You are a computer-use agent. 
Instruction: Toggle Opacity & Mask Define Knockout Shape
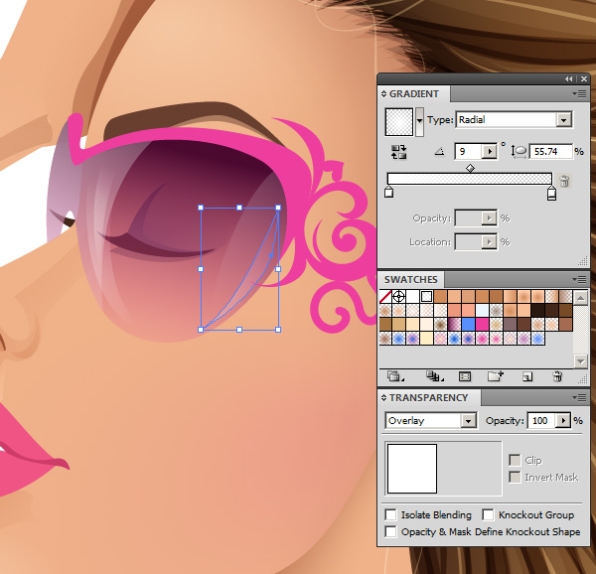click(x=391, y=531)
